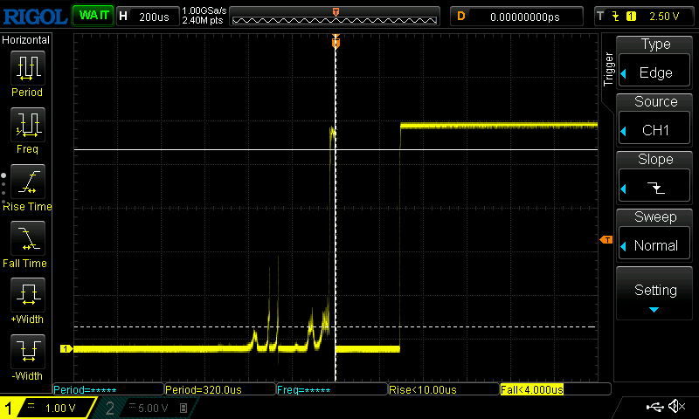699x419 pixels.
Task: Click the WAIT status button
Action: [93, 16]
